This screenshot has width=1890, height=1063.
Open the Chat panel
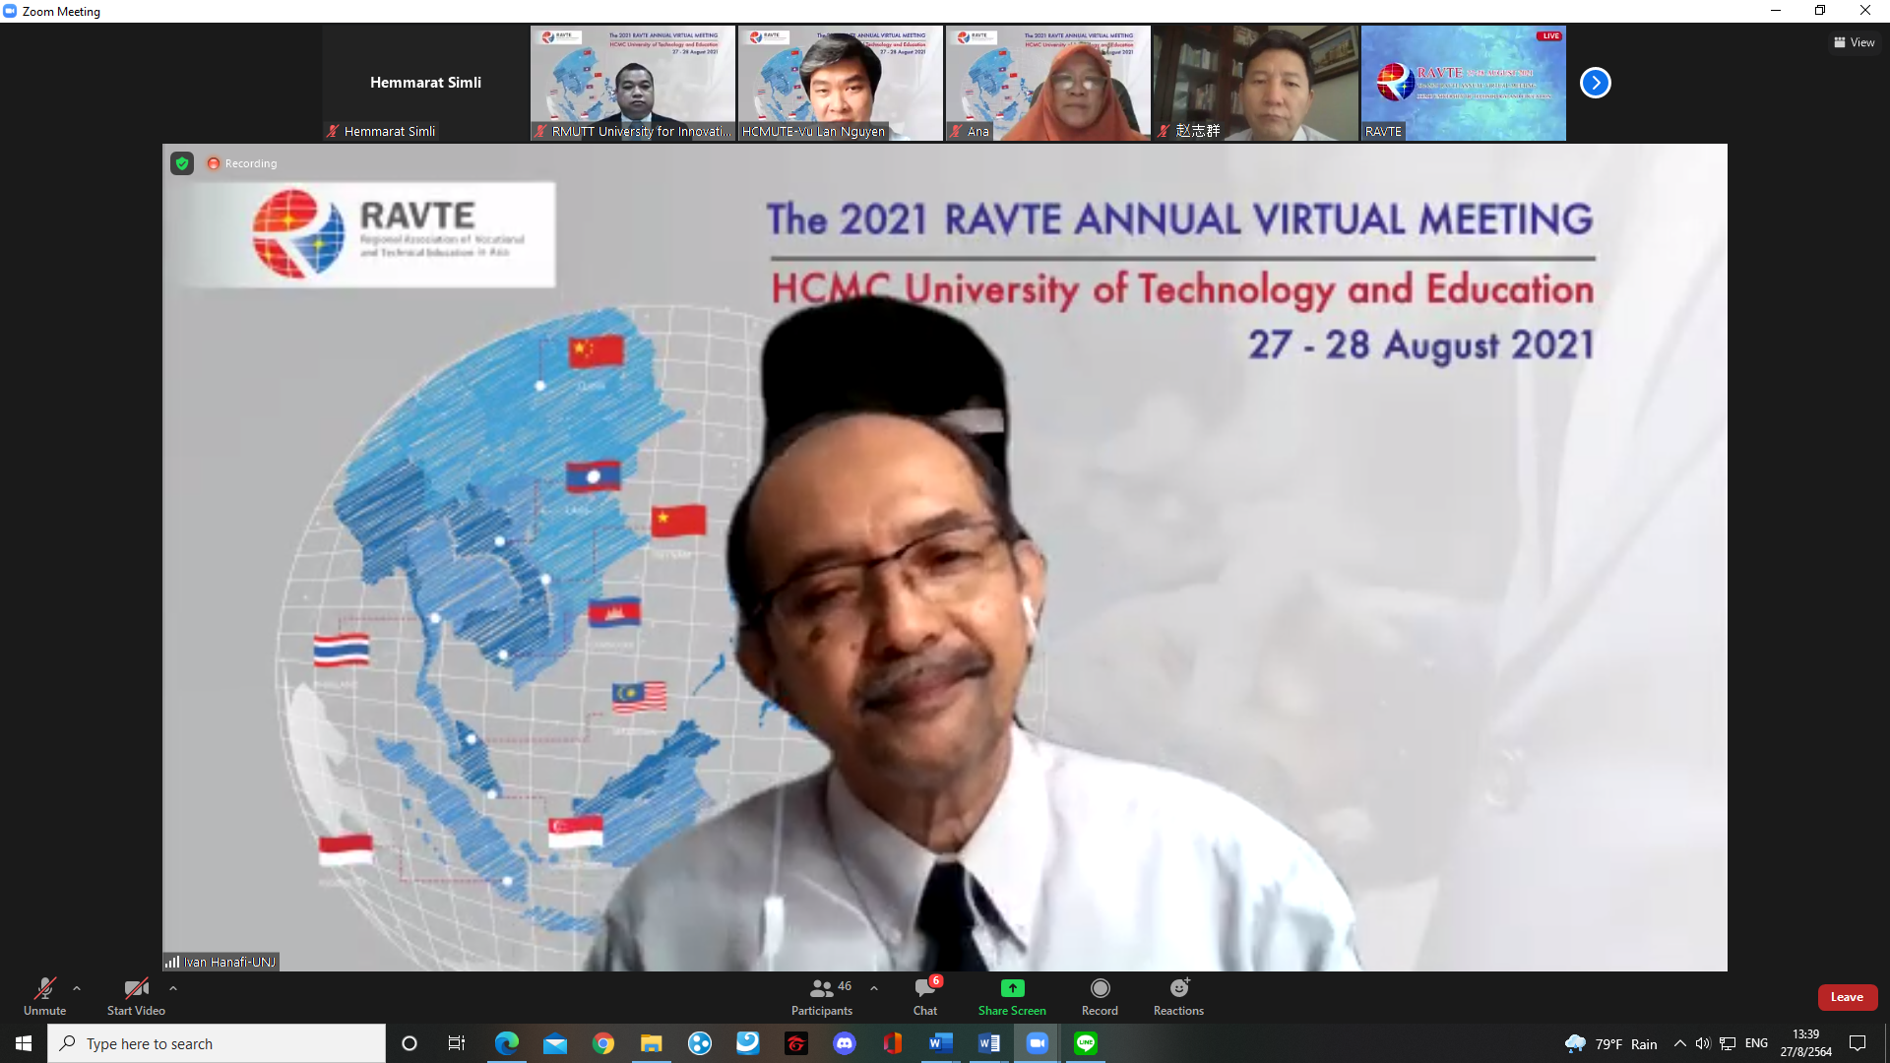[x=925, y=996]
